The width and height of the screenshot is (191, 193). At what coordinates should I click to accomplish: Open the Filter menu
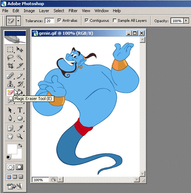73,11
